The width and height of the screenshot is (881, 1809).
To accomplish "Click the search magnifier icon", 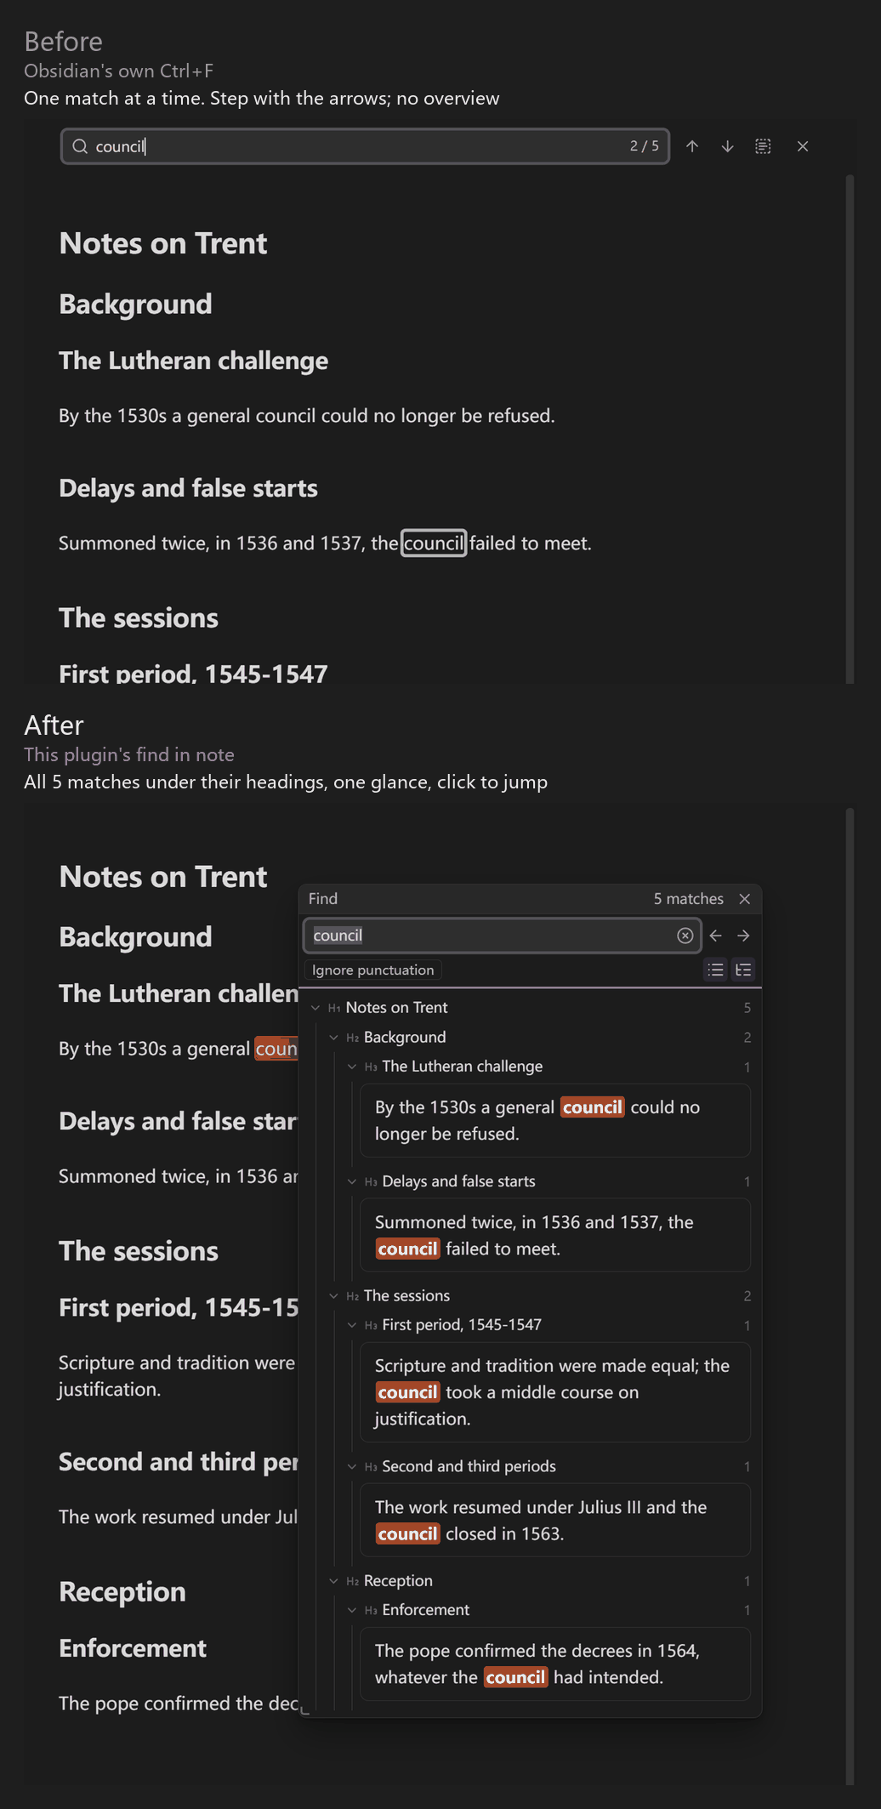I will [80, 146].
